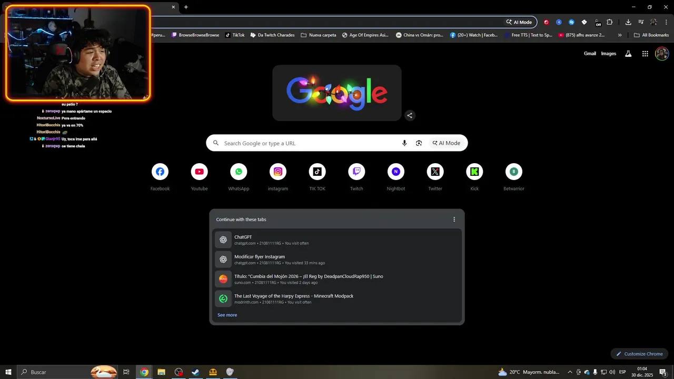Screen dimensions: 674x379
Task: Click AI Mode in the address bar
Action: click(519, 22)
